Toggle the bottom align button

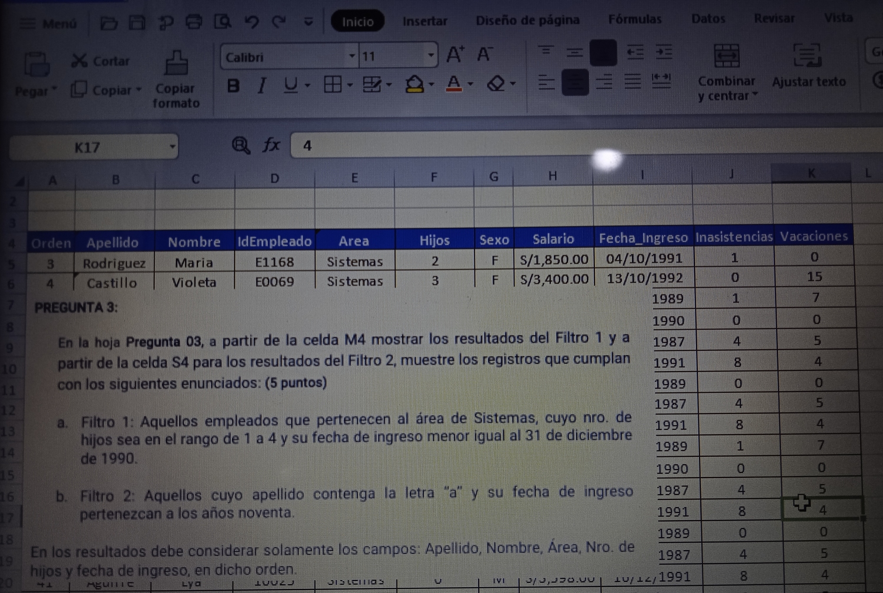click(x=603, y=52)
